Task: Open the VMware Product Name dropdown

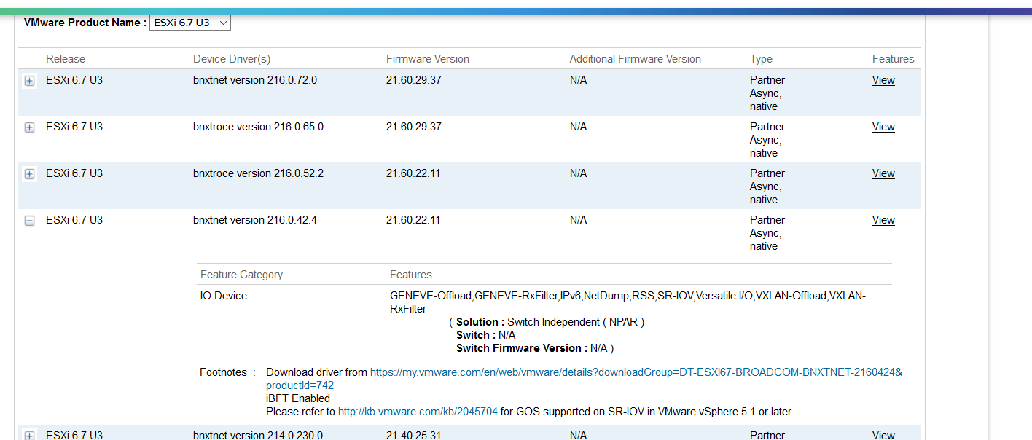Action: [x=190, y=23]
